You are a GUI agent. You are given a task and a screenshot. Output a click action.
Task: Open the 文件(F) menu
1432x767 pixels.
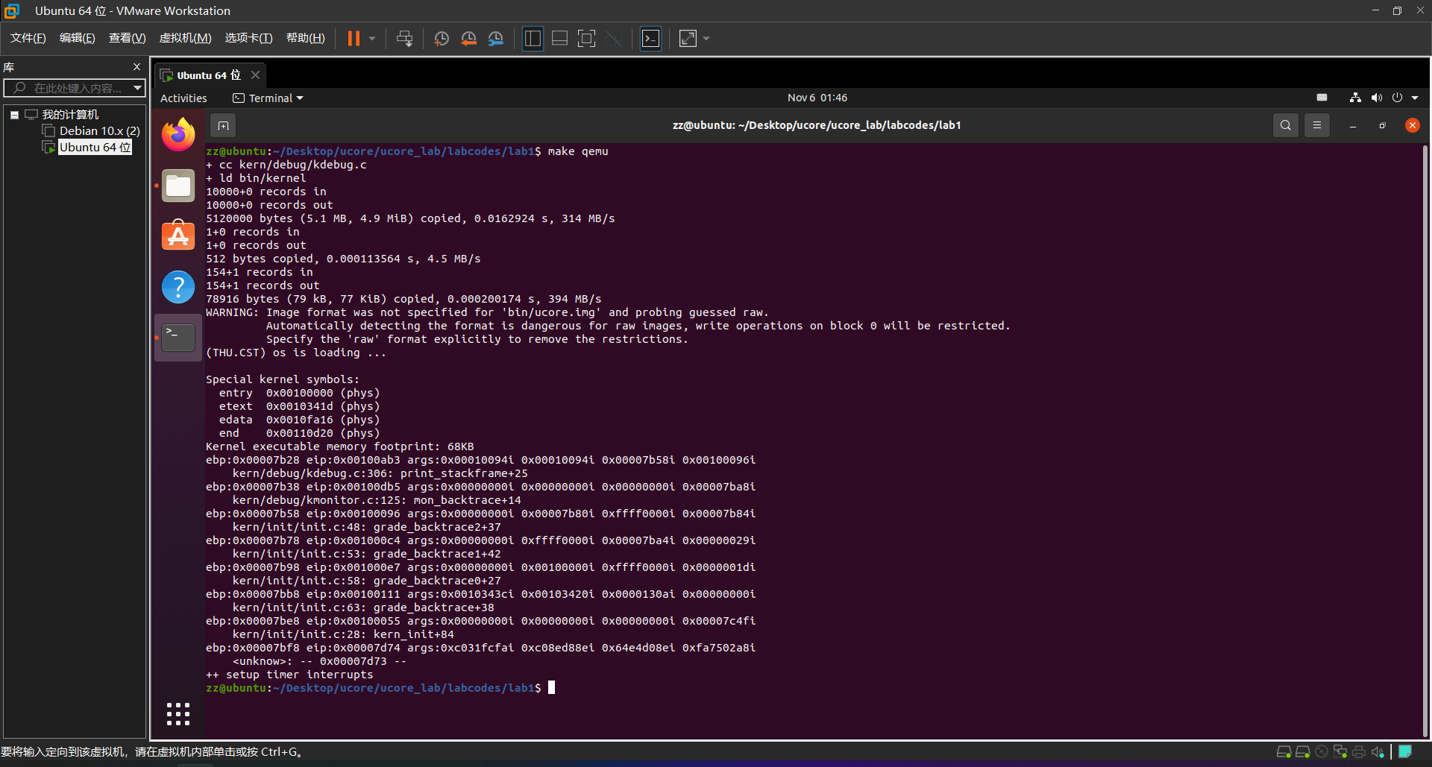[x=28, y=38]
